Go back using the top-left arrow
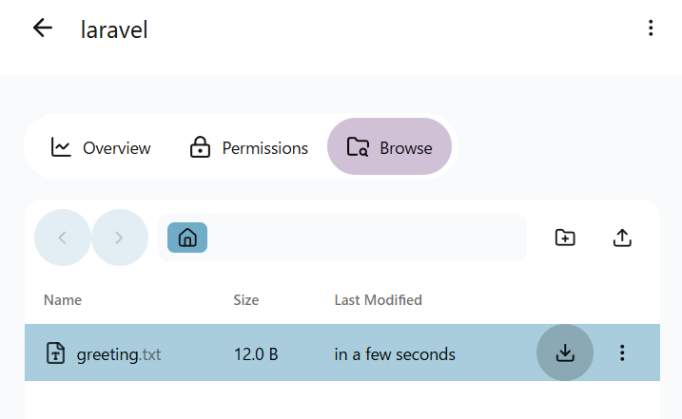 [43, 28]
